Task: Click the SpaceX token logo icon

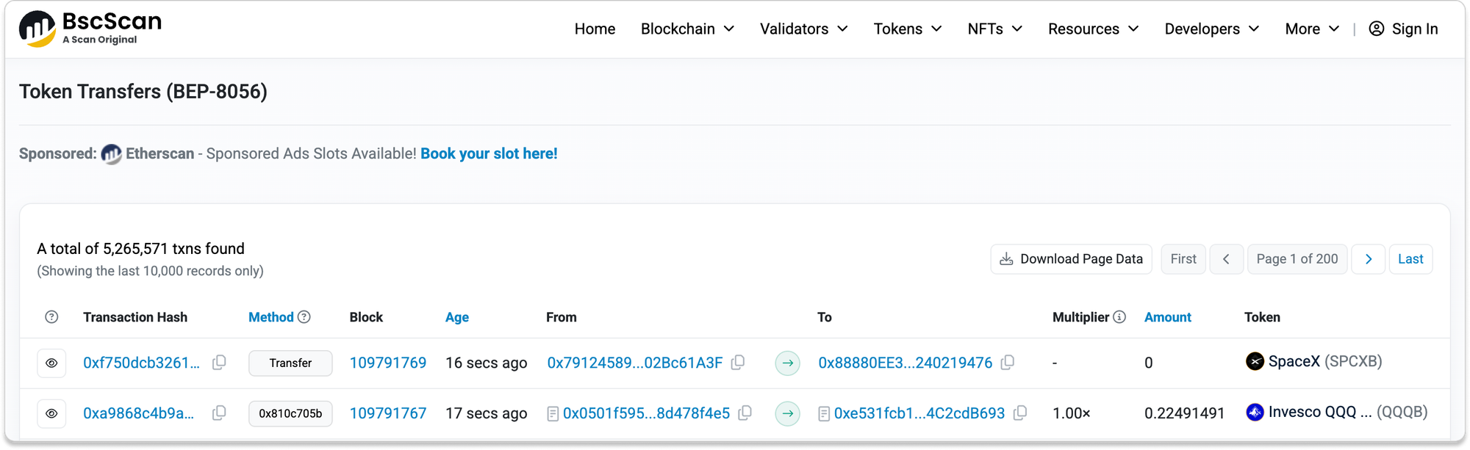Action: 1255,361
